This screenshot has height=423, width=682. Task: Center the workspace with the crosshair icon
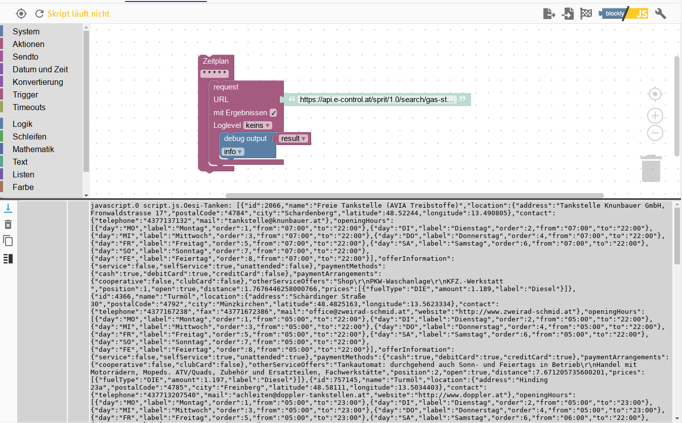coord(655,95)
